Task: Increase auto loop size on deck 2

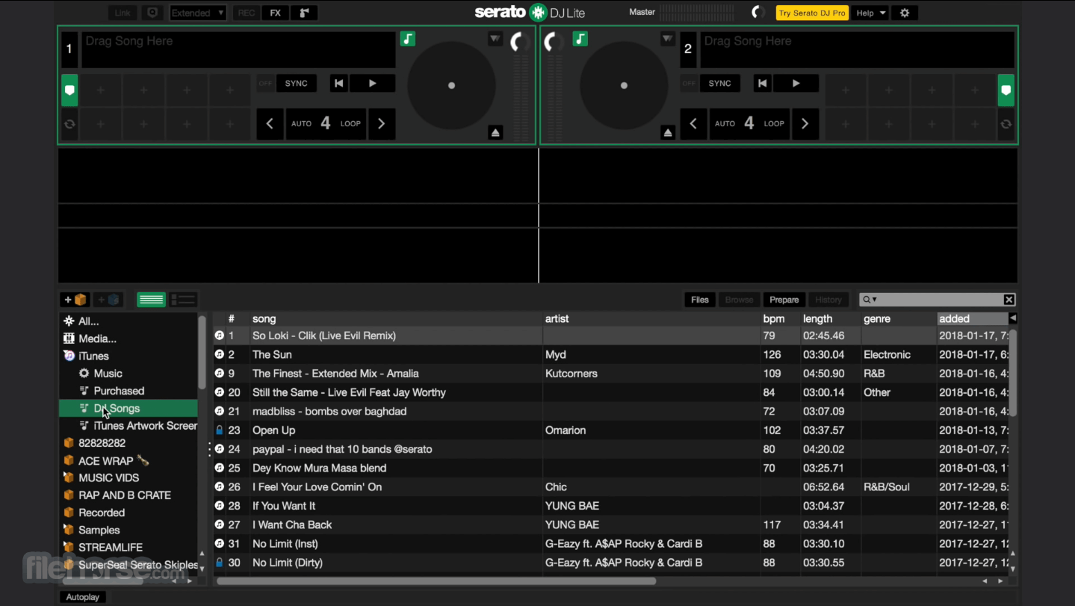Action: point(805,123)
